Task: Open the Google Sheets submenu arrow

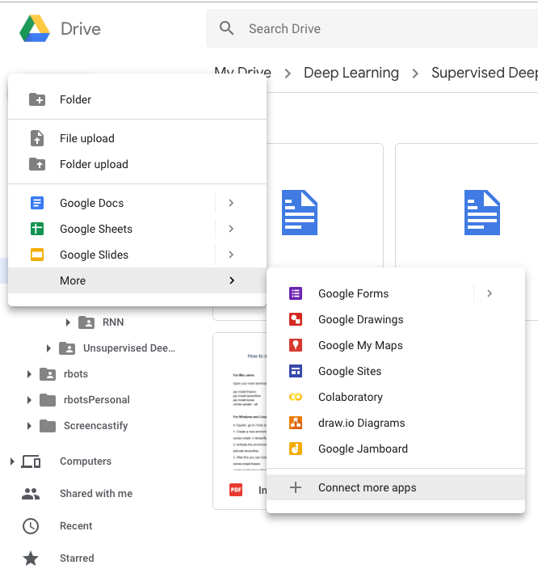Action: coord(231,229)
